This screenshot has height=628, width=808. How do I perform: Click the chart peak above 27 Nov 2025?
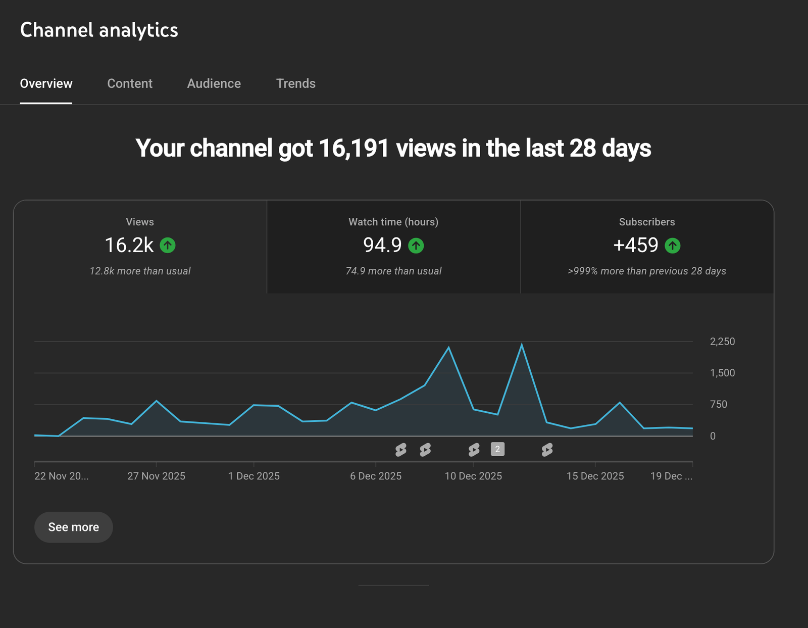[x=157, y=401]
